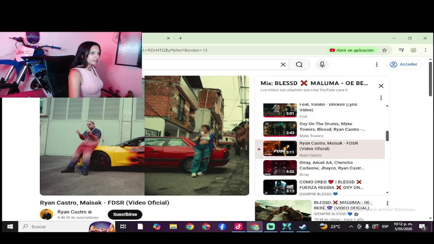Play the Ovy On The Drums playlist thumbnail
The width and height of the screenshot is (434, 244).
pyautogui.click(x=280, y=129)
